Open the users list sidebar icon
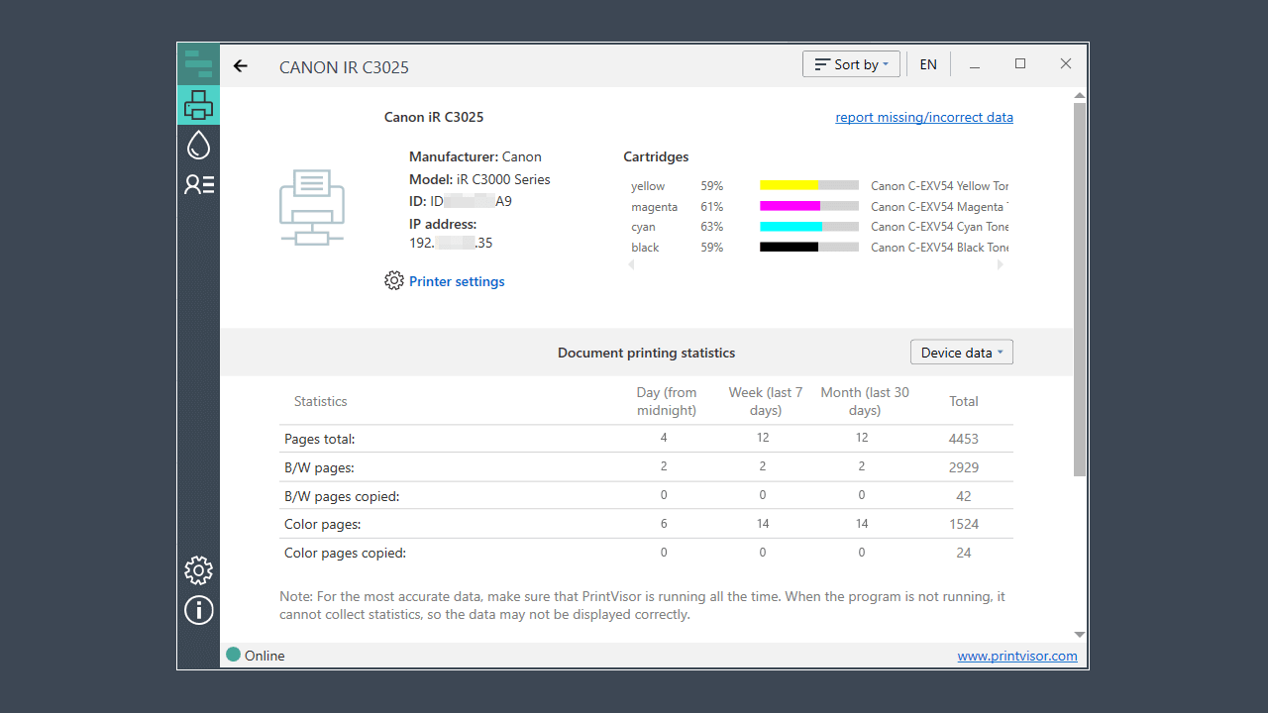Viewport: 1268px width, 713px height. 198,184
